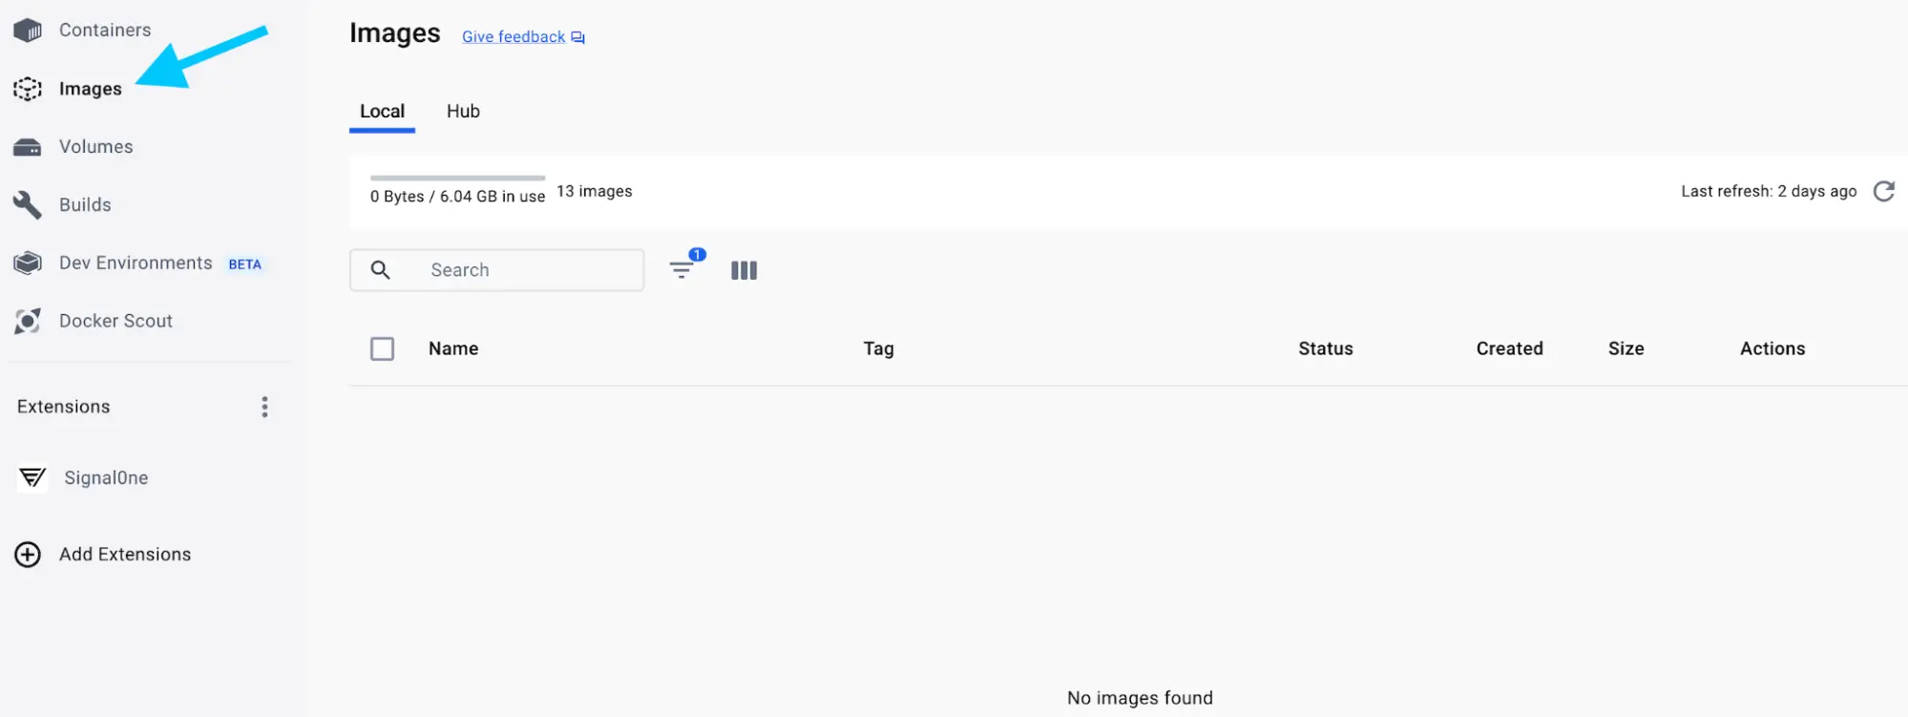The width and height of the screenshot is (1908, 717).
Task: Select the Images sidebar icon
Action: point(28,89)
